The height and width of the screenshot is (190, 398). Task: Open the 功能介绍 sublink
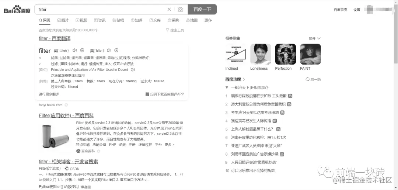(x=99, y=145)
